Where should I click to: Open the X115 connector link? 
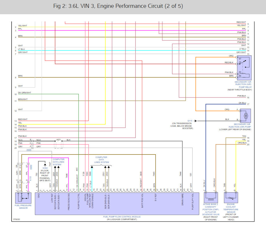coord(30,178)
